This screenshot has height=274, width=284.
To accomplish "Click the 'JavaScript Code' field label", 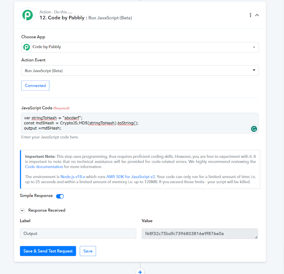I will (37, 108).
